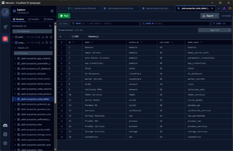
Task: Click in the Filter databases field
Action: tap(32, 31)
